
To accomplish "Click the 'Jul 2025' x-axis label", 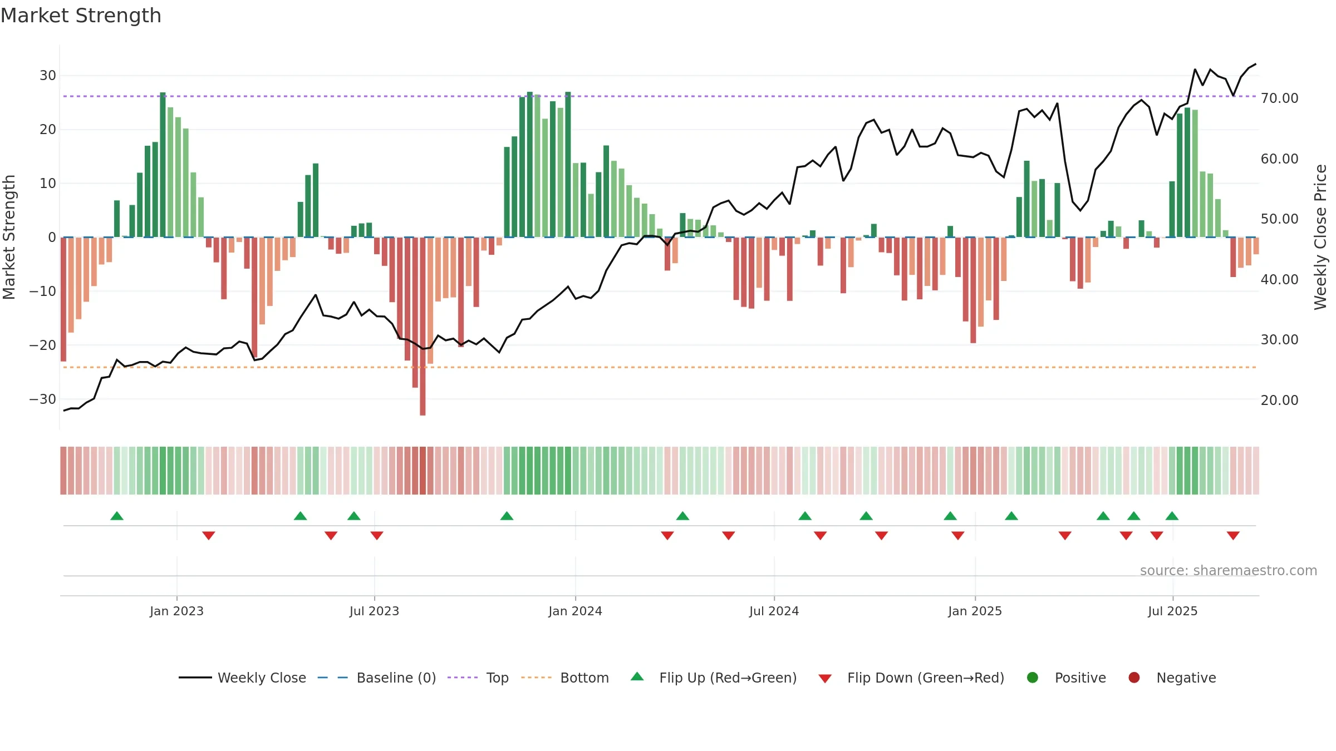I will click(1172, 611).
